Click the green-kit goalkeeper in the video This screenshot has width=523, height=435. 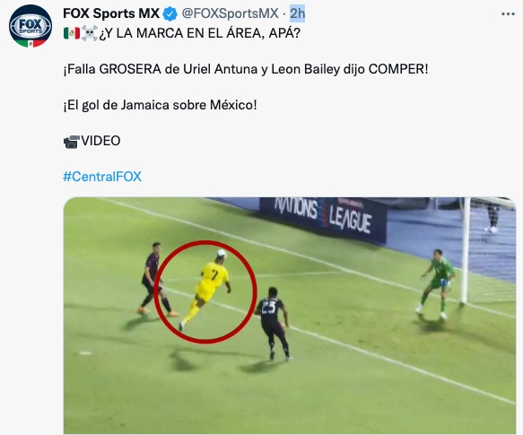tap(436, 283)
